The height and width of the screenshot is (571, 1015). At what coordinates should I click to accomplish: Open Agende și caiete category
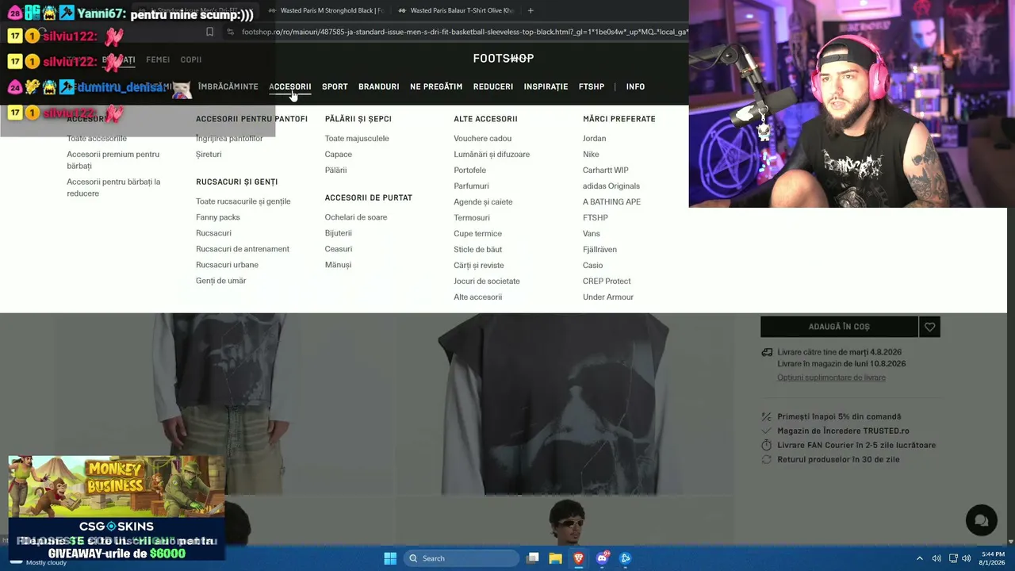point(483,201)
